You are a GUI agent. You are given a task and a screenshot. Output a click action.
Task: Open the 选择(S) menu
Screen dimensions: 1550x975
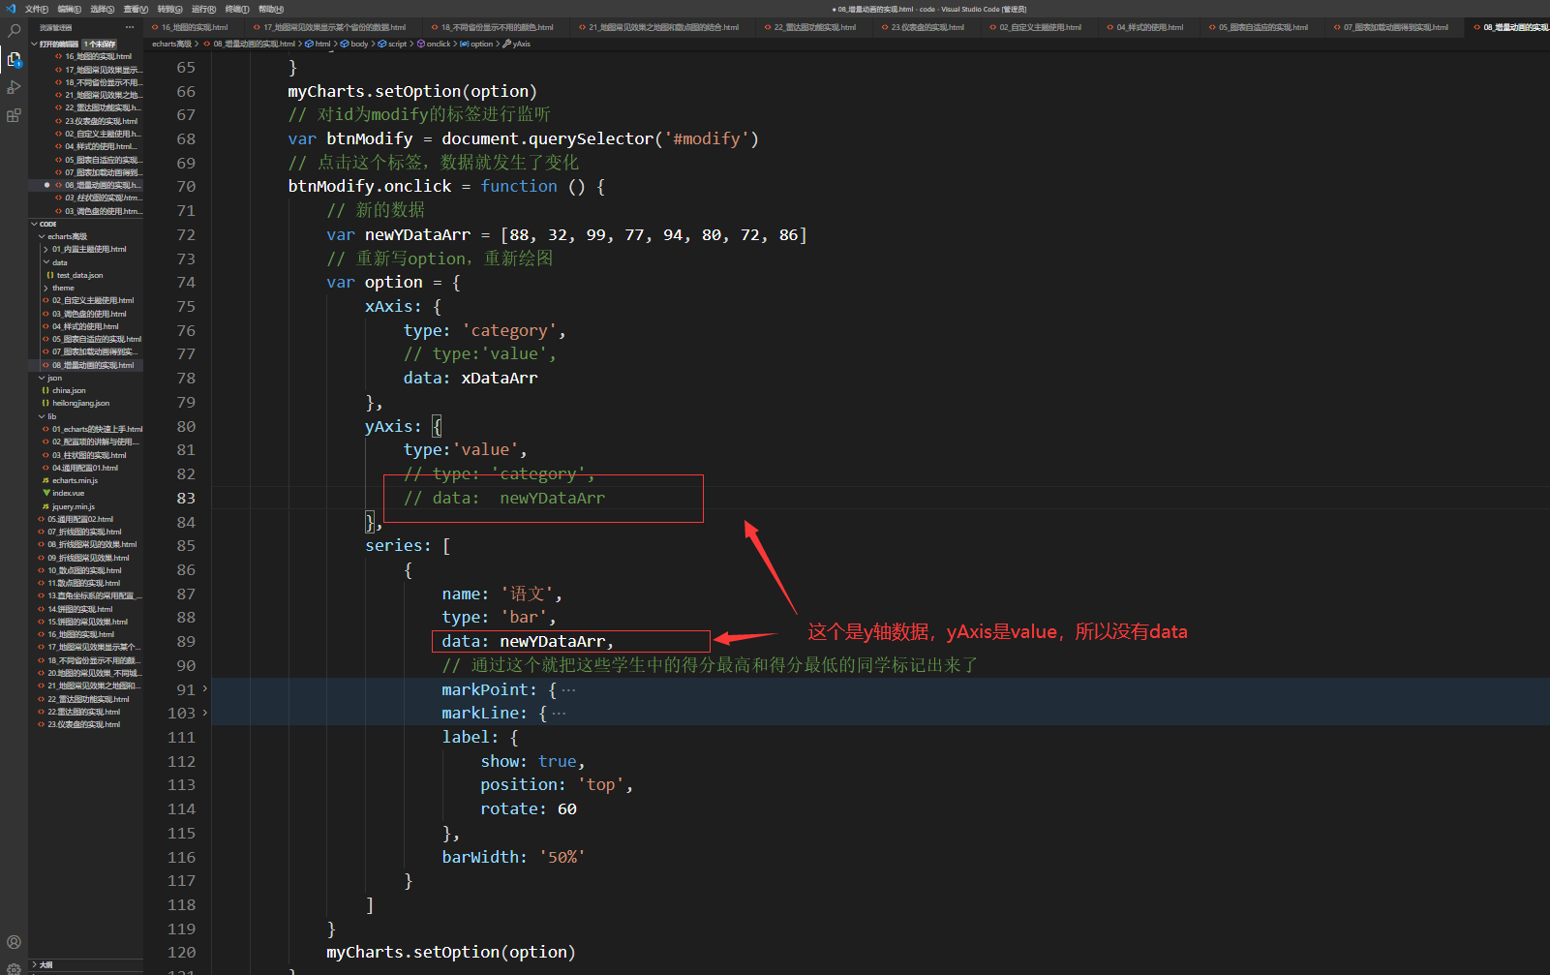click(x=103, y=9)
